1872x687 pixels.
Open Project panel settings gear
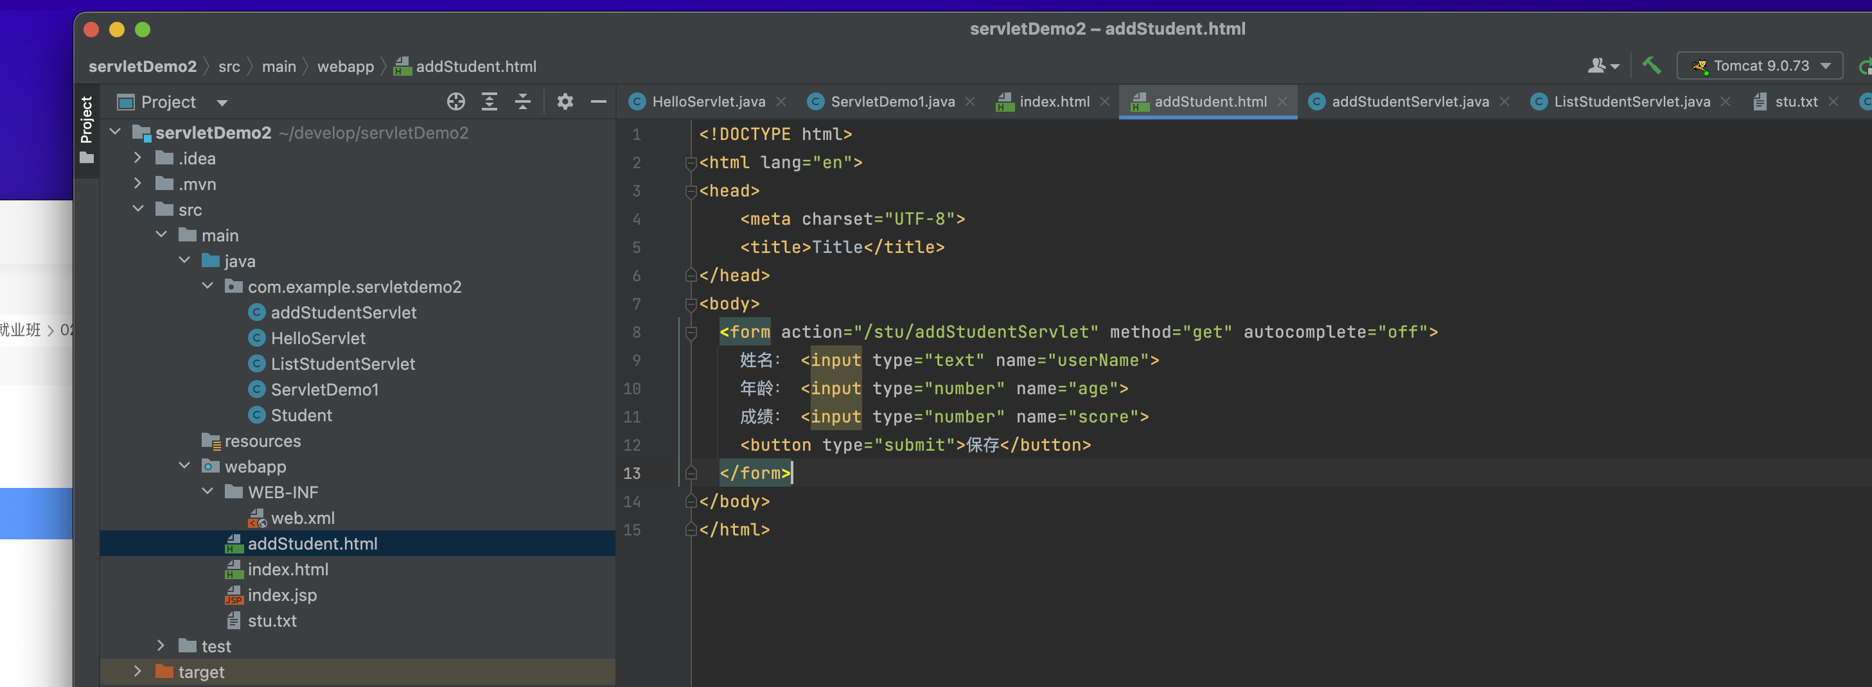tap(565, 101)
